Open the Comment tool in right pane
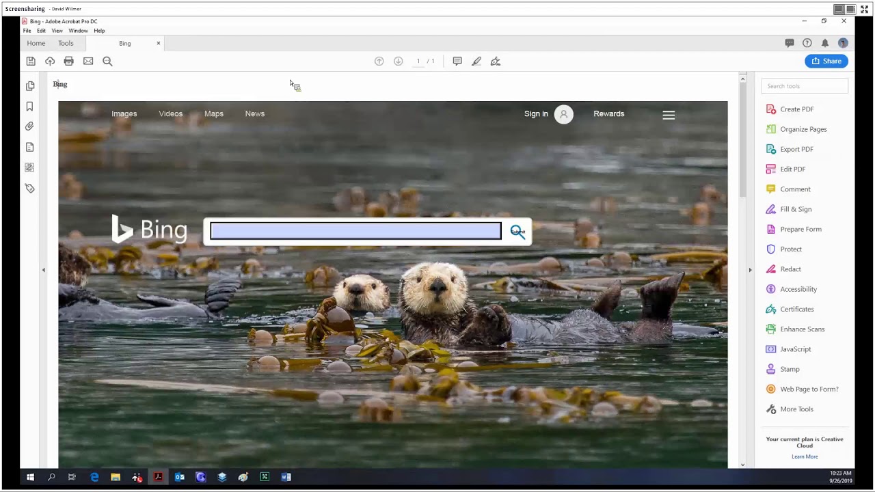The height and width of the screenshot is (492, 875). click(x=788, y=189)
